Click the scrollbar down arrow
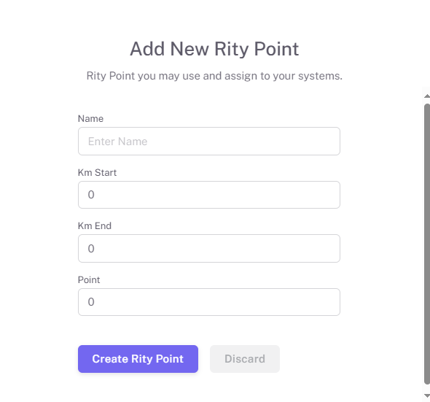 pos(426,395)
